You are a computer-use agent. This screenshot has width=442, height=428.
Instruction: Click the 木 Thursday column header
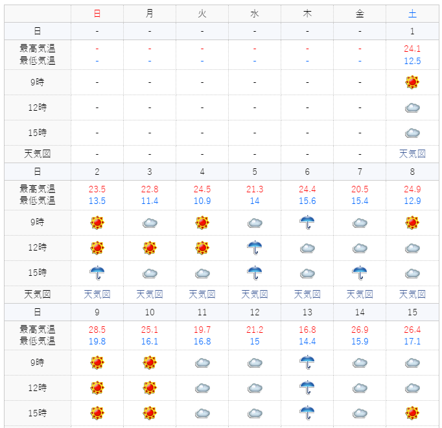point(307,14)
